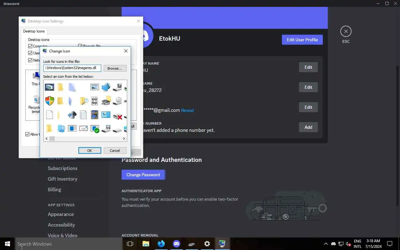Click the icon list horizontal scrollbar thumb

pyautogui.click(x=52, y=138)
